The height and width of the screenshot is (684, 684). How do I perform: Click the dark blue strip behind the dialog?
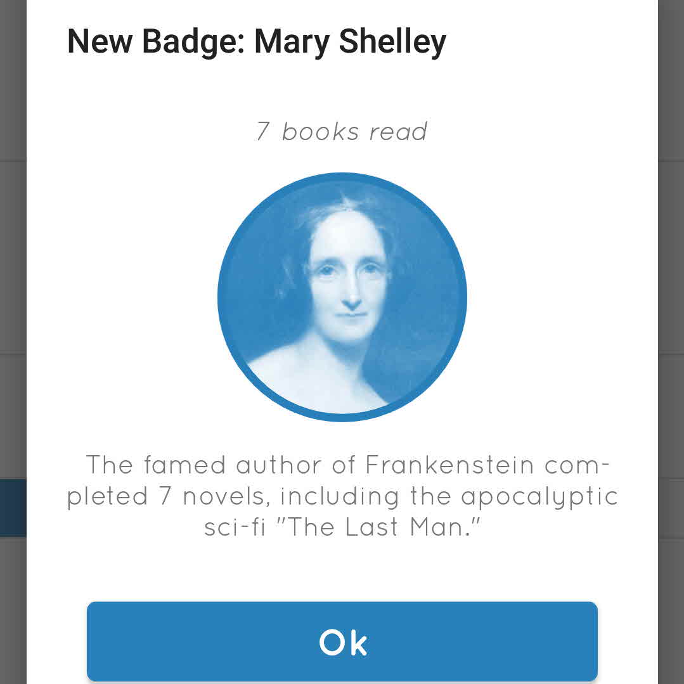click(x=13, y=508)
